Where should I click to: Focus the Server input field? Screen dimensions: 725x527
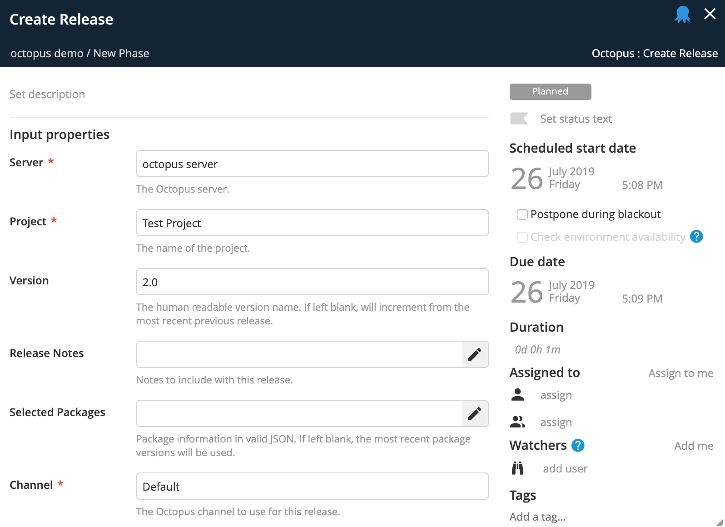312,164
